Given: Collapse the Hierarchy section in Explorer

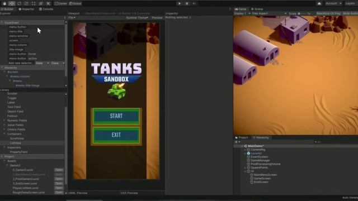Looking at the screenshot, I should click(2, 68).
